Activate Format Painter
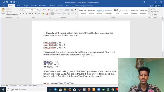 [12, 14]
